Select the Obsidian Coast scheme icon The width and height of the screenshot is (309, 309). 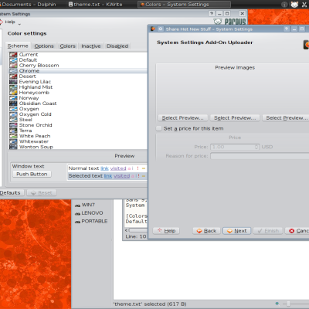pyautogui.click(x=13, y=104)
